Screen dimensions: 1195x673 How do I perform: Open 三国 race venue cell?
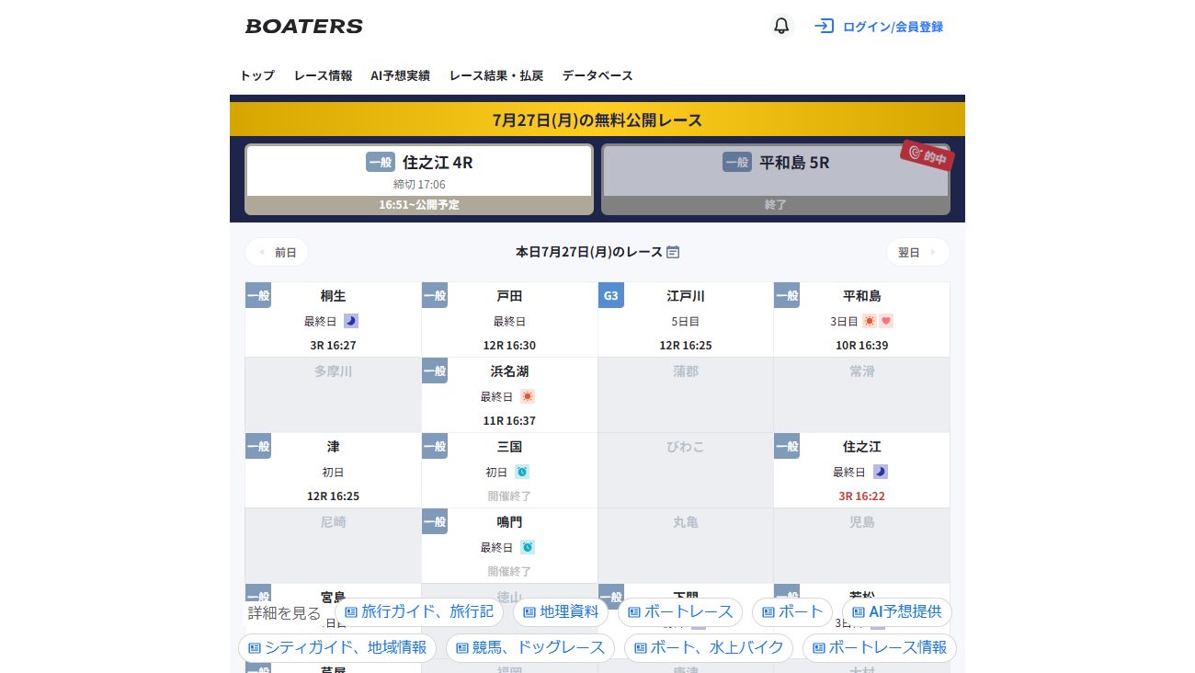point(509,471)
